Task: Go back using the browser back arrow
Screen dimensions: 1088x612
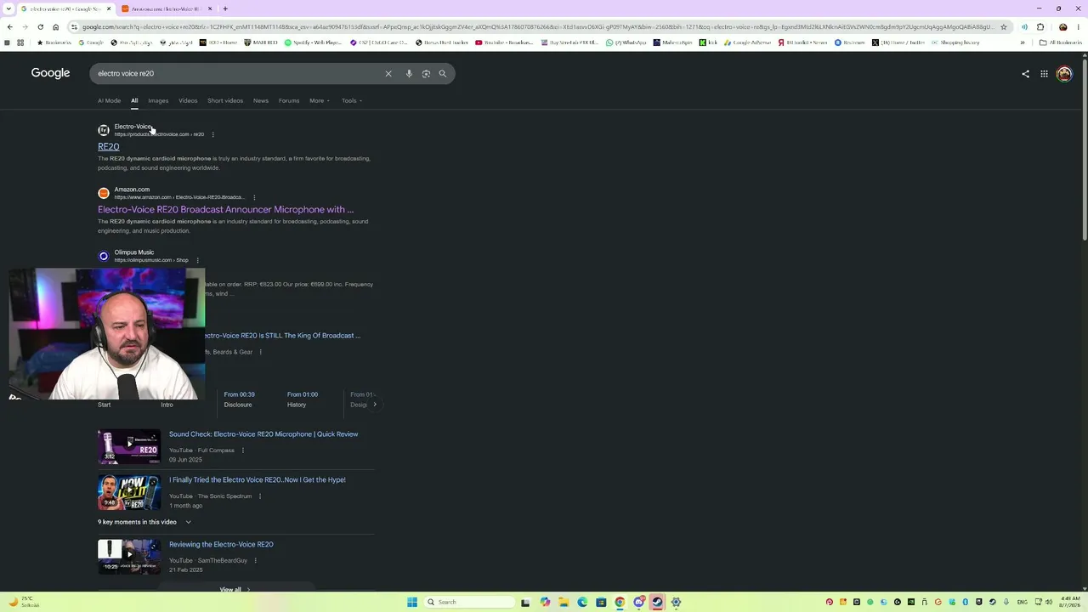Action: coord(9,27)
